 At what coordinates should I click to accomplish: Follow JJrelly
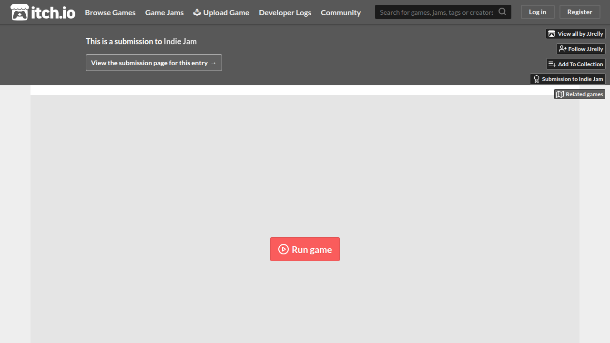[581, 49]
